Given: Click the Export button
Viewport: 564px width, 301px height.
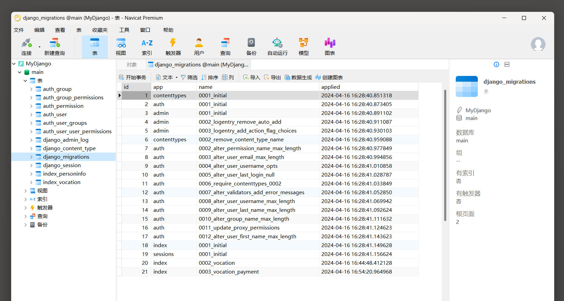Looking at the screenshot, I should 272,77.
